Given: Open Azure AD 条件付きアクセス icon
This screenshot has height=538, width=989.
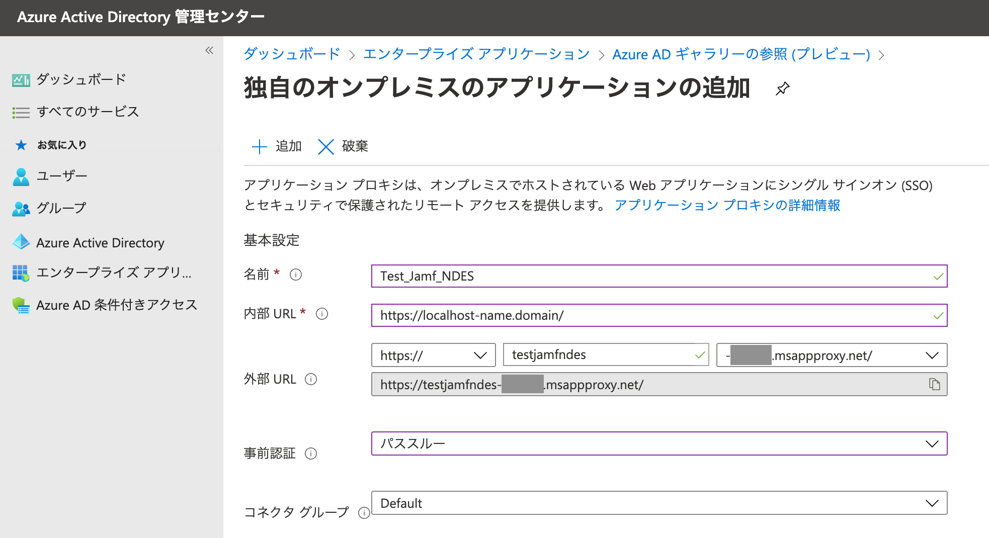Looking at the screenshot, I should [21, 305].
